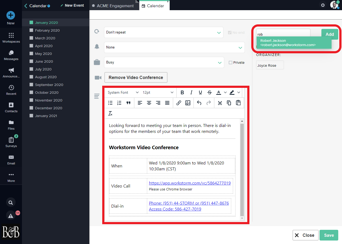Apply underline formatting
Image resolution: width=342 pixels, height=244 pixels.
[200, 92]
